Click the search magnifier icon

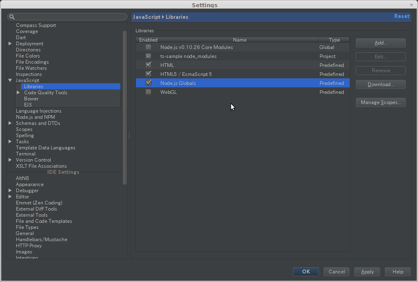(12, 17)
